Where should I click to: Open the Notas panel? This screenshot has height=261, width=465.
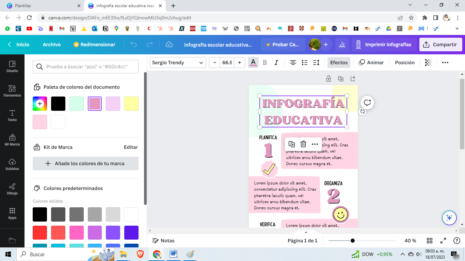coord(163,241)
